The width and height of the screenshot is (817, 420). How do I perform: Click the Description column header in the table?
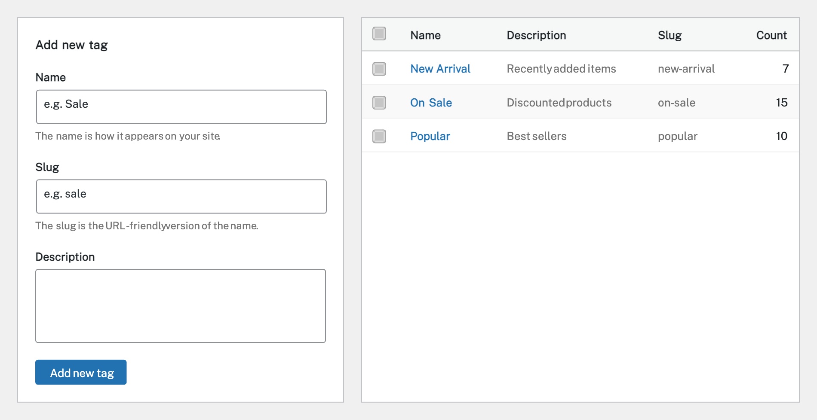[536, 35]
